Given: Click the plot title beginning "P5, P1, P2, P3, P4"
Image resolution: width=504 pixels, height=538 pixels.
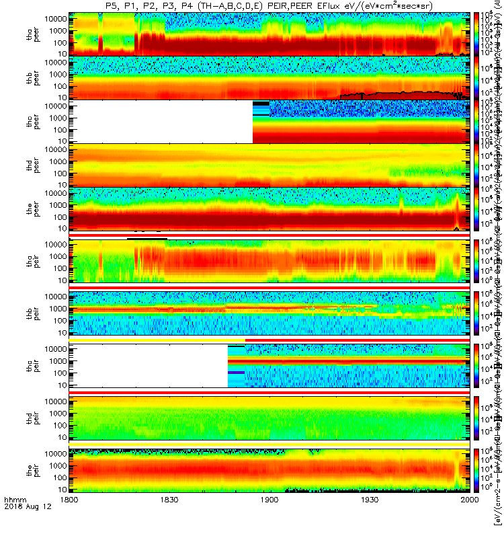Looking at the screenshot, I should coord(269,6).
